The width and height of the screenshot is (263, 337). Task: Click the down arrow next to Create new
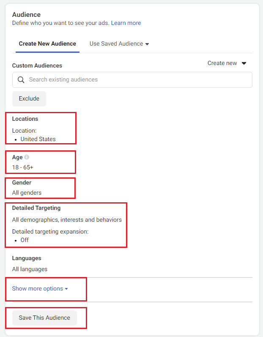244,63
